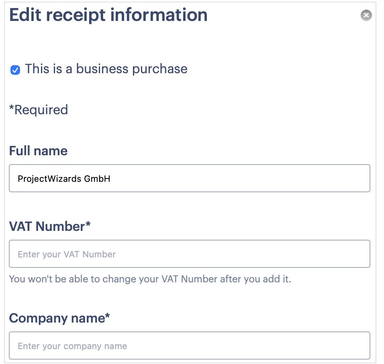Image resolution: width=384 pixels, height=364 pixels.
Task: Select the Full name label text
Action: [x=38, y=151]
